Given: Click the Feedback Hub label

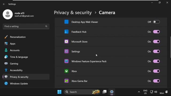Looking at the screenshot, I should click(x=79, y=32).
